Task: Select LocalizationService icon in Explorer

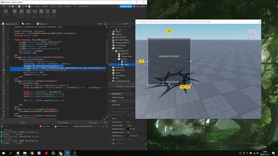Action: (113, 81)
